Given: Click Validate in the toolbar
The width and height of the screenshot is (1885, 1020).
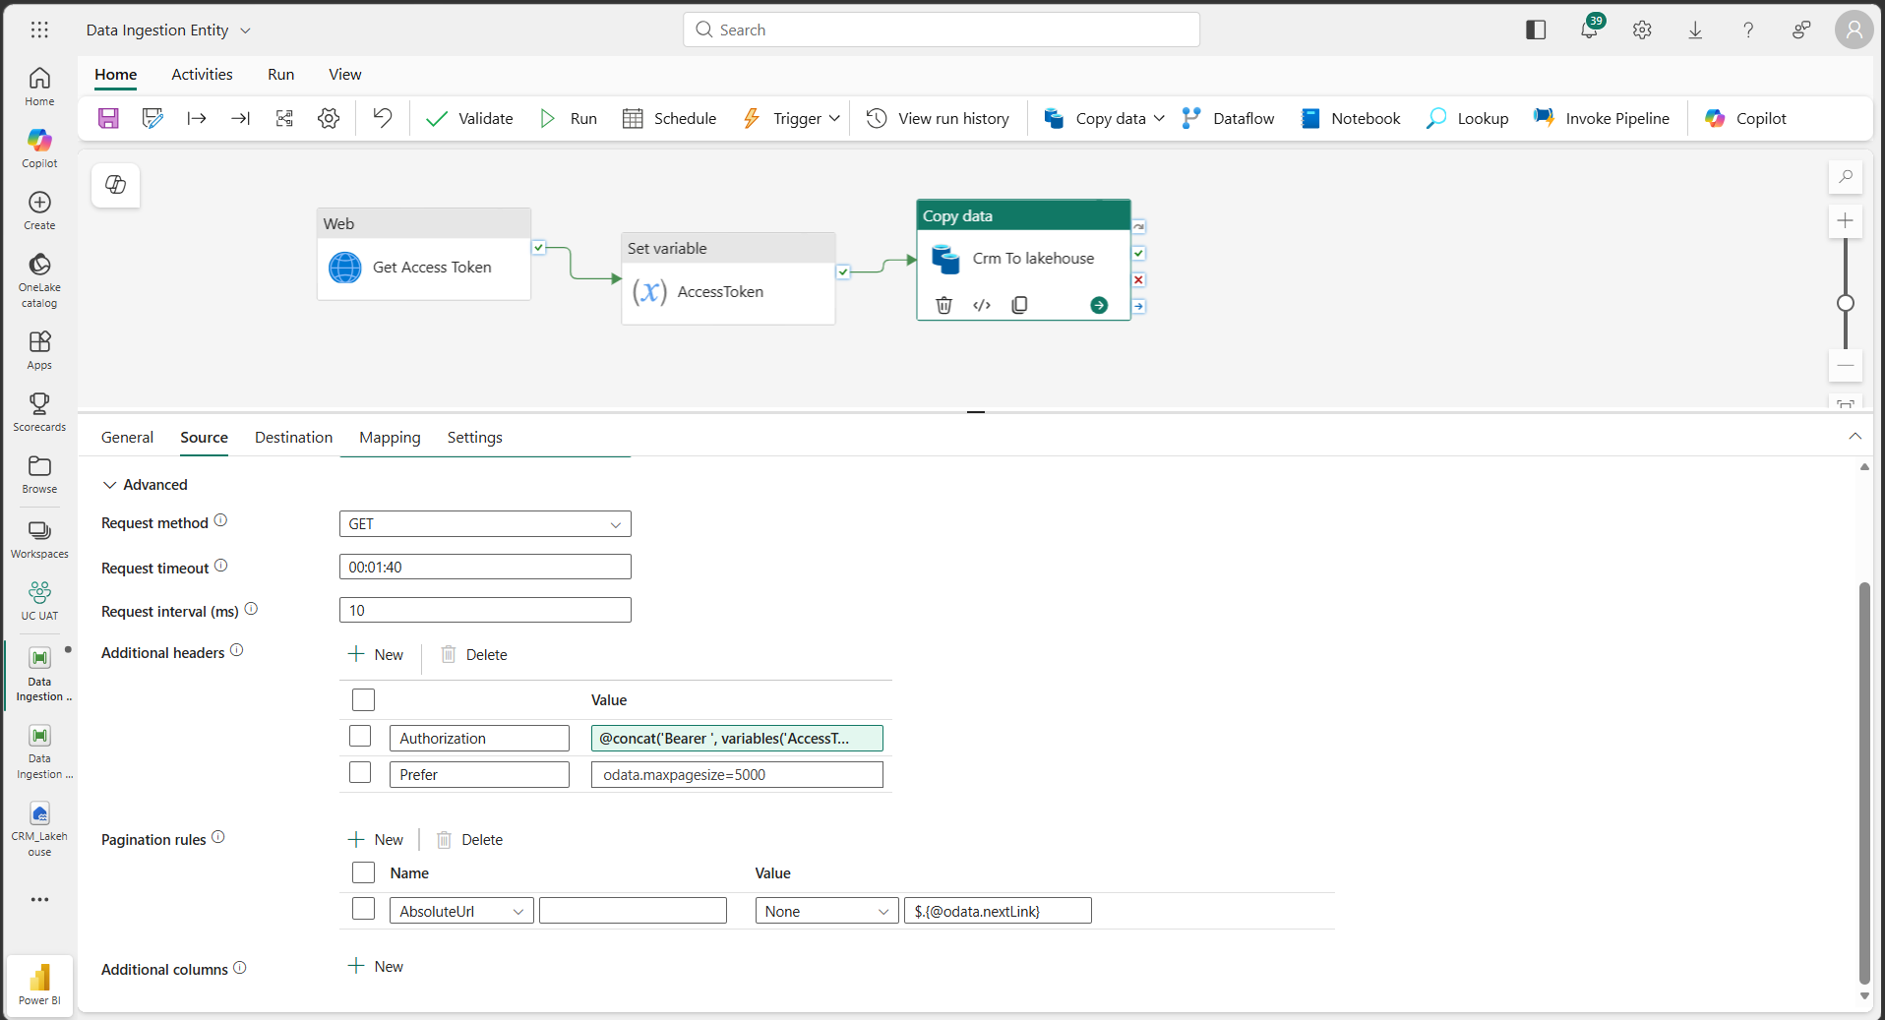Looking at the screenshot, I should (x=469, y=118).
